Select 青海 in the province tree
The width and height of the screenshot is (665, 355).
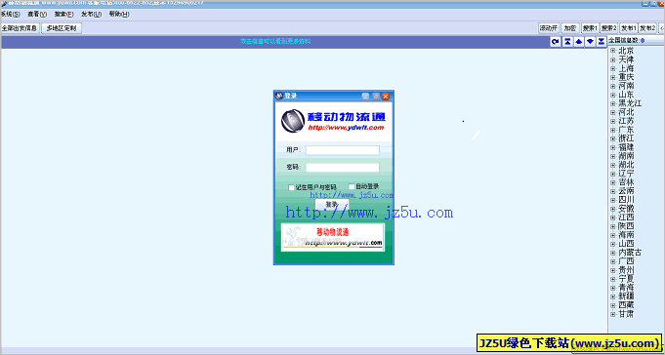click(626, 288)
